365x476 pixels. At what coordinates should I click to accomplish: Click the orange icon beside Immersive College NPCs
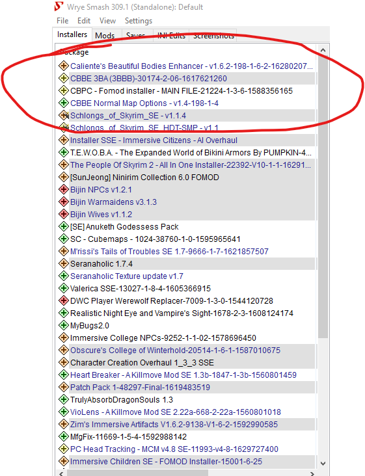point(64,338)
